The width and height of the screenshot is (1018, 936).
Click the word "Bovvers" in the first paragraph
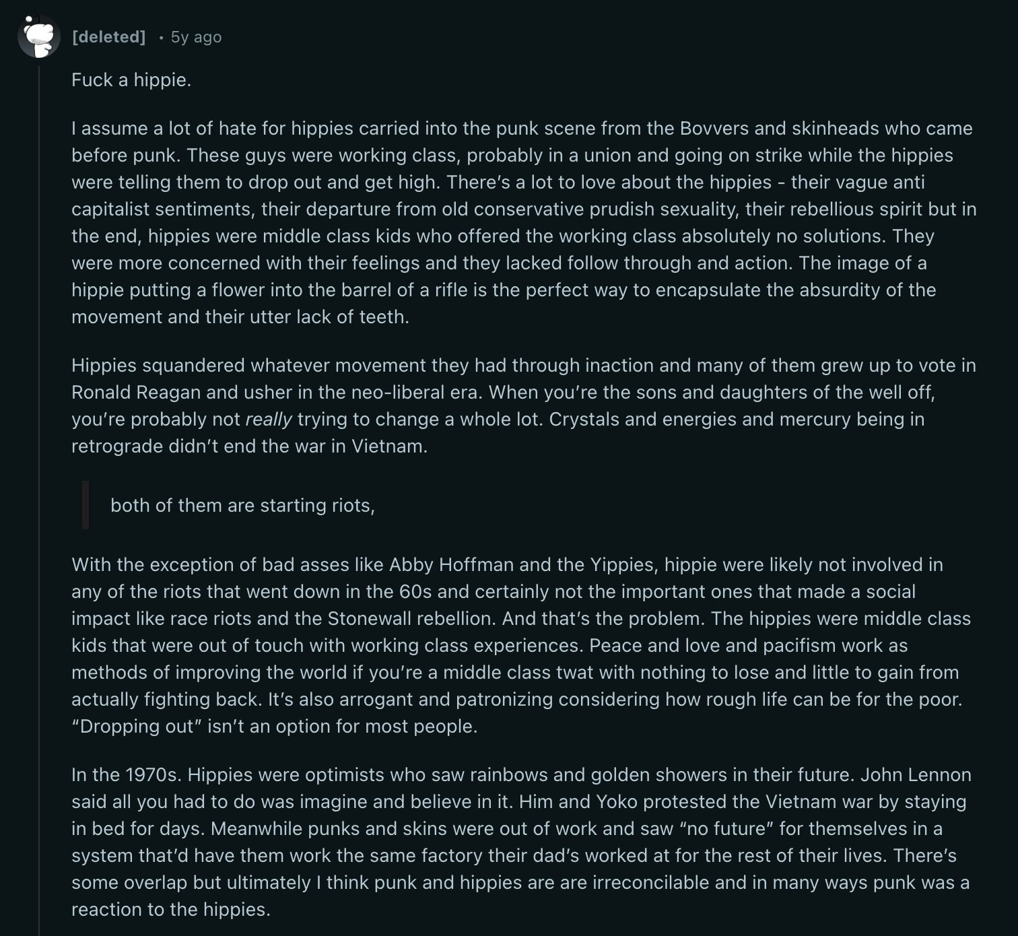coord(715,129)
